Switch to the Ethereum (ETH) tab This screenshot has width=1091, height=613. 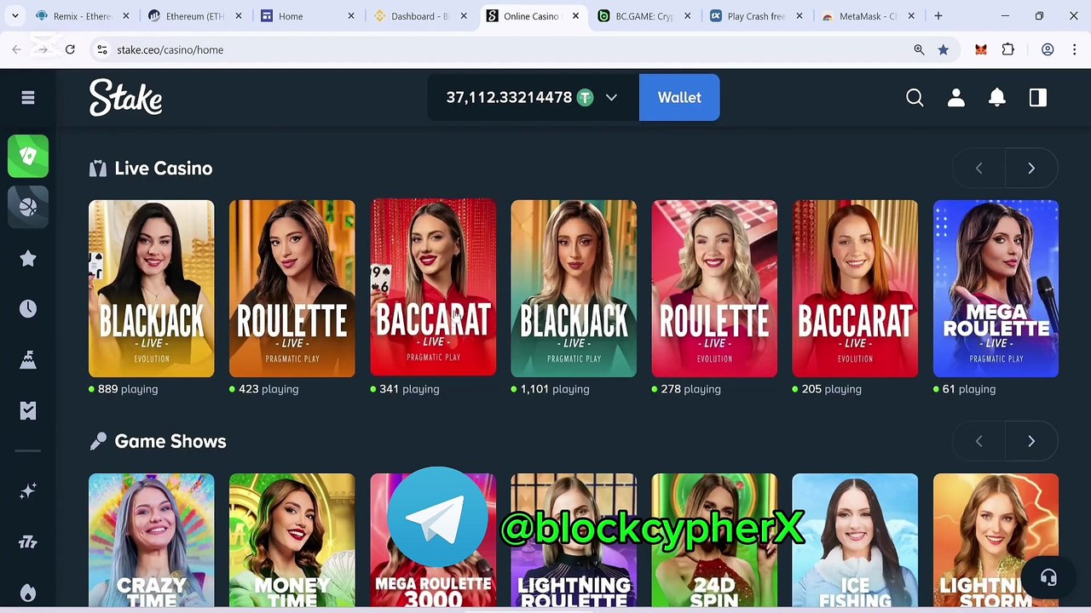(195, 16)
